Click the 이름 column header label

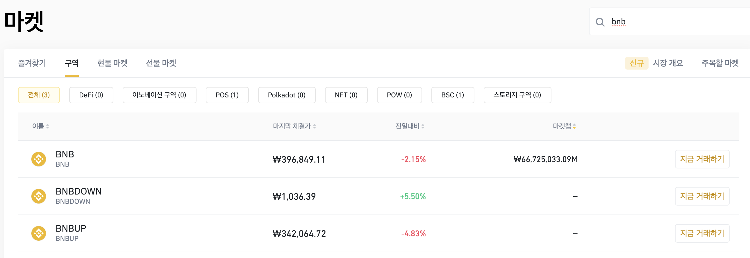pyautogui.click(x=38, y=126)
